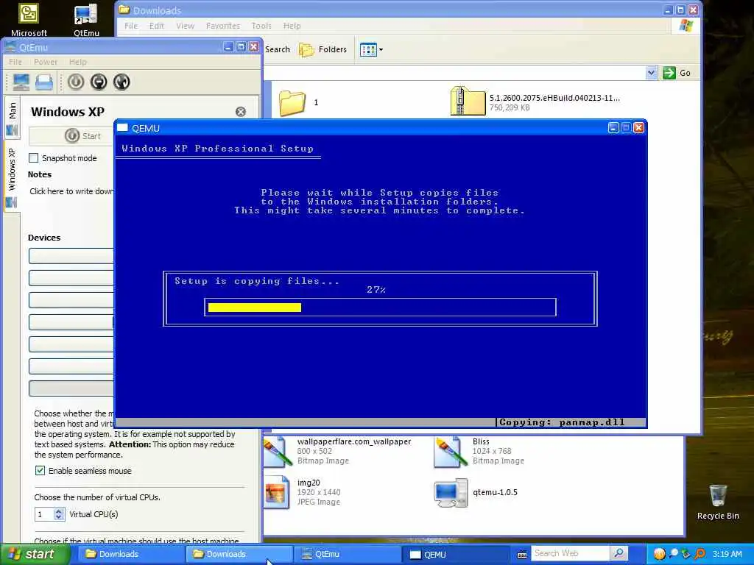Click the stop round icon in QtEmu toolbar
Image resolution: width=754 pixels, height=565 pixels.
tap(99, 82)
